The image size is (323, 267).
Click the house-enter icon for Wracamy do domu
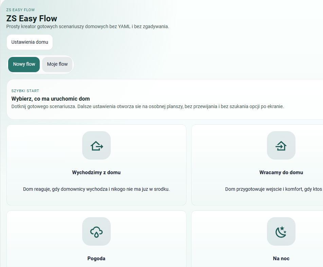coord(281,145)
